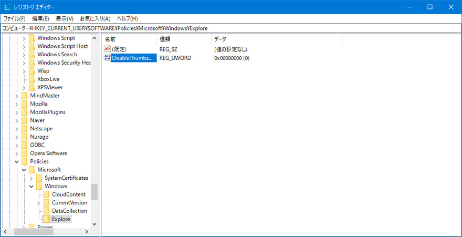Select the CloudContent folder icon

click(46, 195)
